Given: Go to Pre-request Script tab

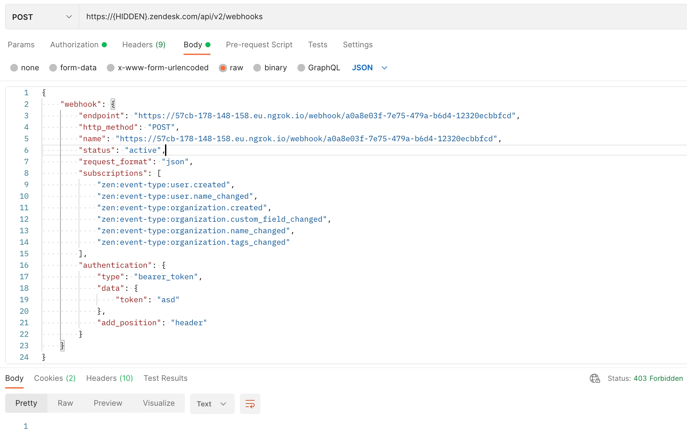Looking at the screenshot, I should (259, 45).
